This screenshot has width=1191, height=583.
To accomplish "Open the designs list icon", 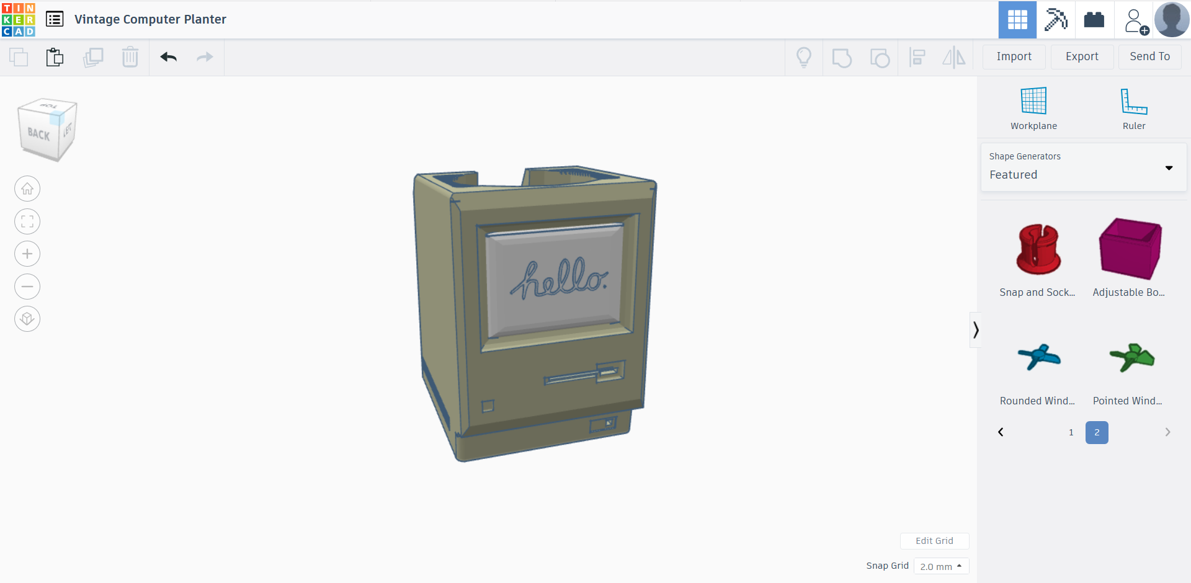I will (55, 19).
